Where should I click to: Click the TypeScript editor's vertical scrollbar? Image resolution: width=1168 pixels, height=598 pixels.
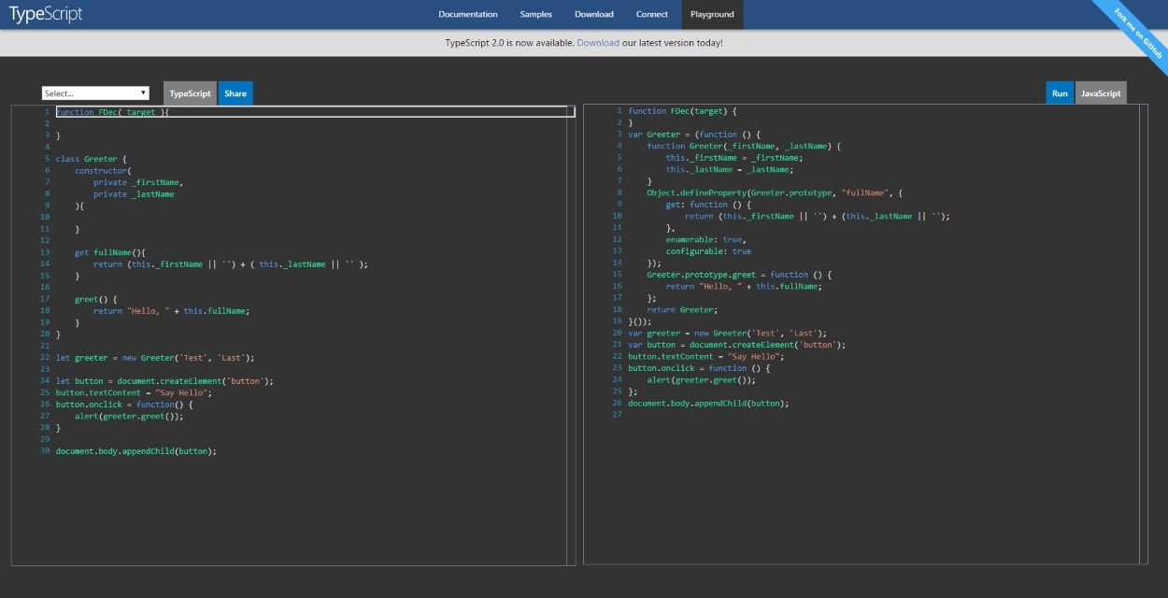(x=571, y=335)
